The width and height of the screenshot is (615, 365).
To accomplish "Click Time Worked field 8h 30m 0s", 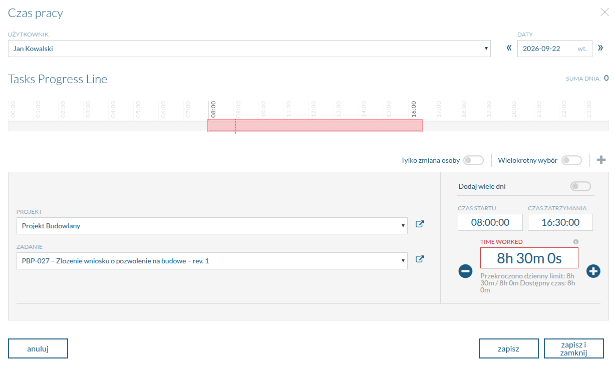I will (x=529, y=258).
